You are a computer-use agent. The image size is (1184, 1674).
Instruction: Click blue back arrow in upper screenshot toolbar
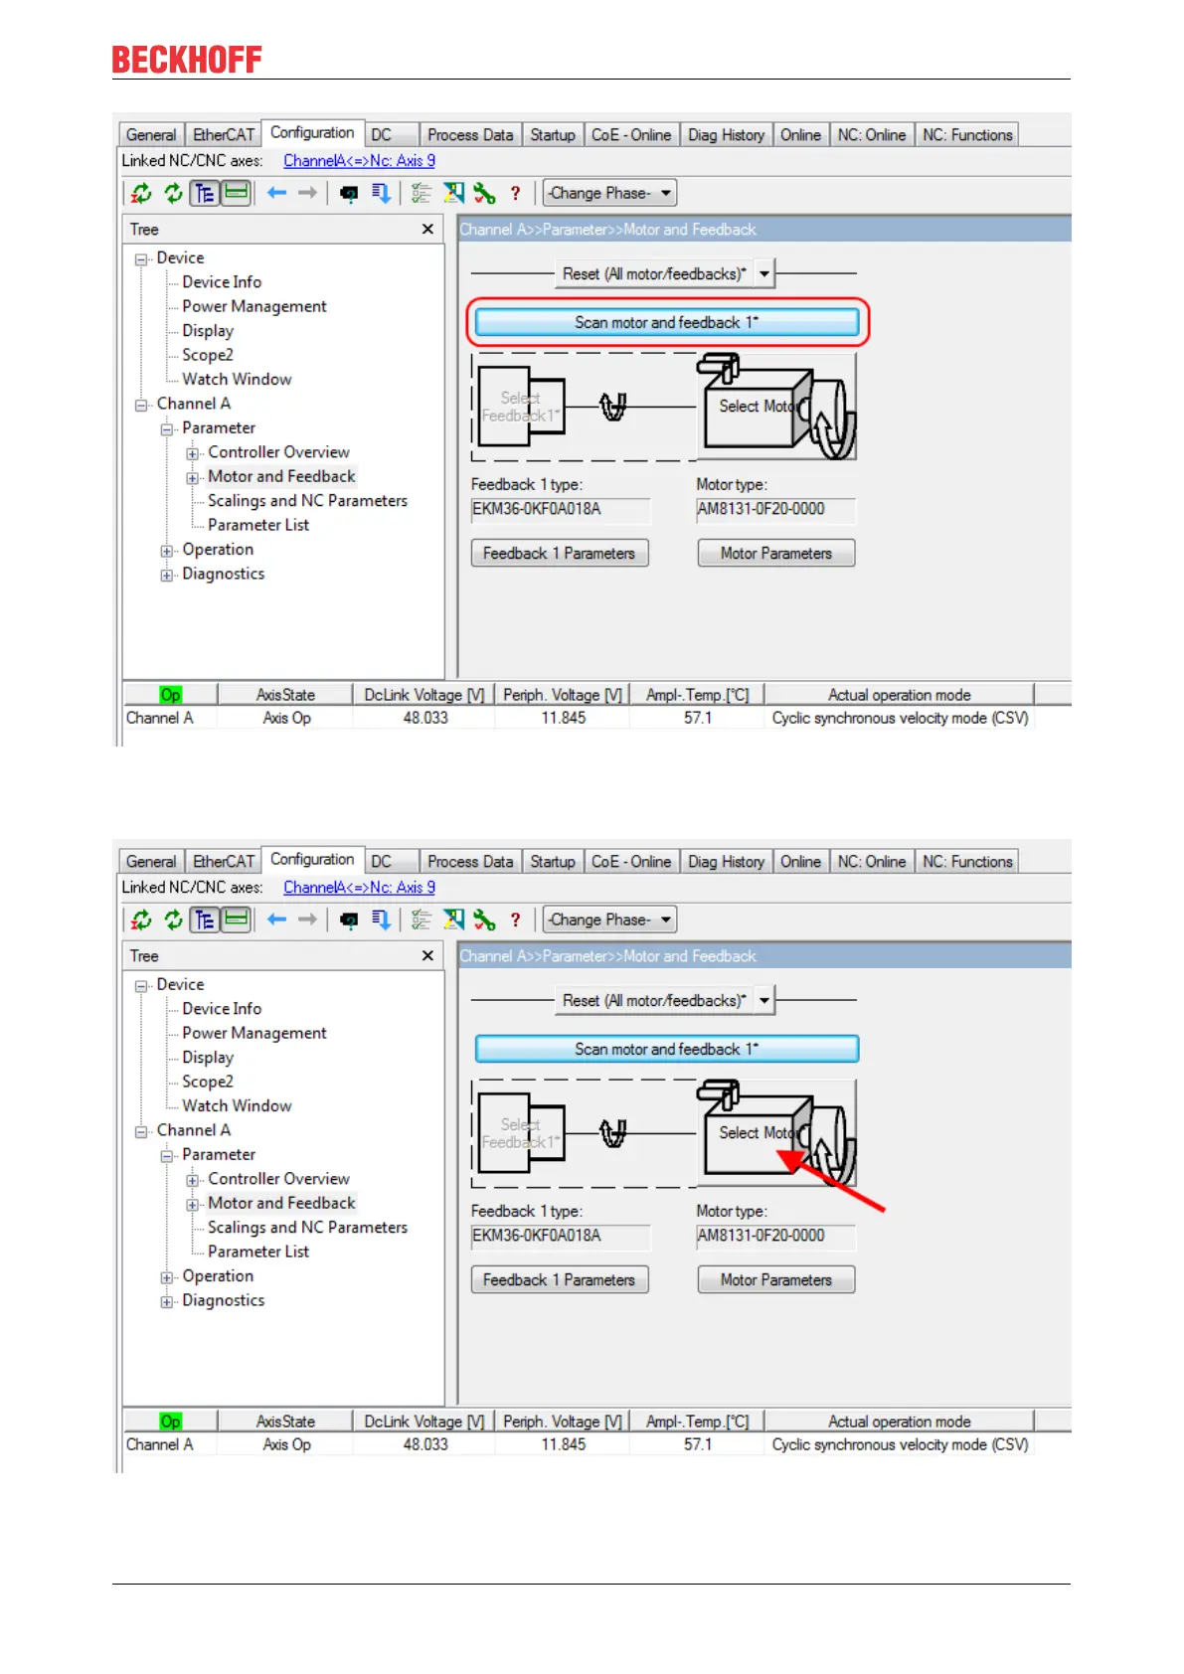277,193
